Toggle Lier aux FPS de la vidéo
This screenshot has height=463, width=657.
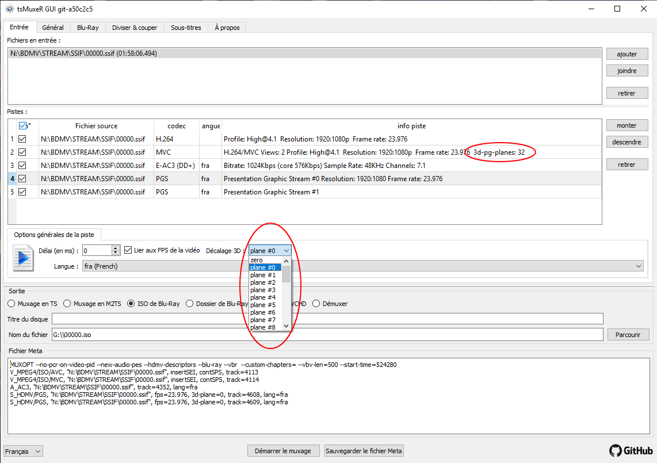[128, 250]
